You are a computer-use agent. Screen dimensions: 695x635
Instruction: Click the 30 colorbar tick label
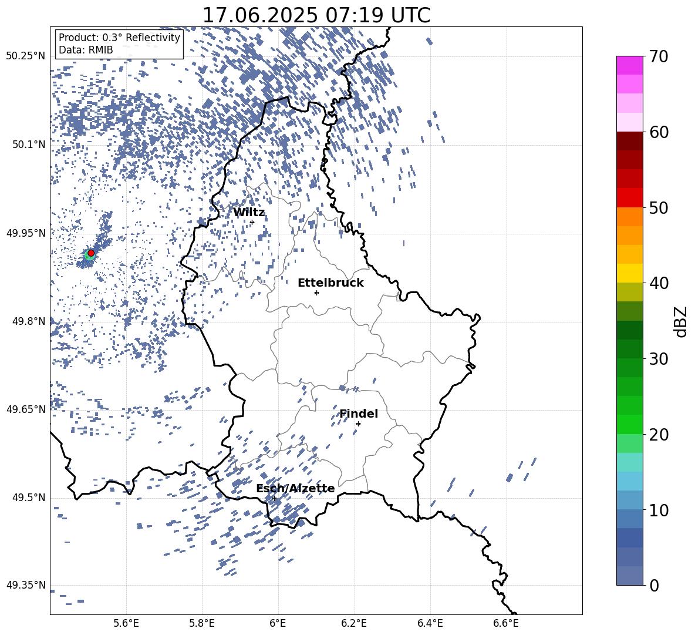click(659, 359)
